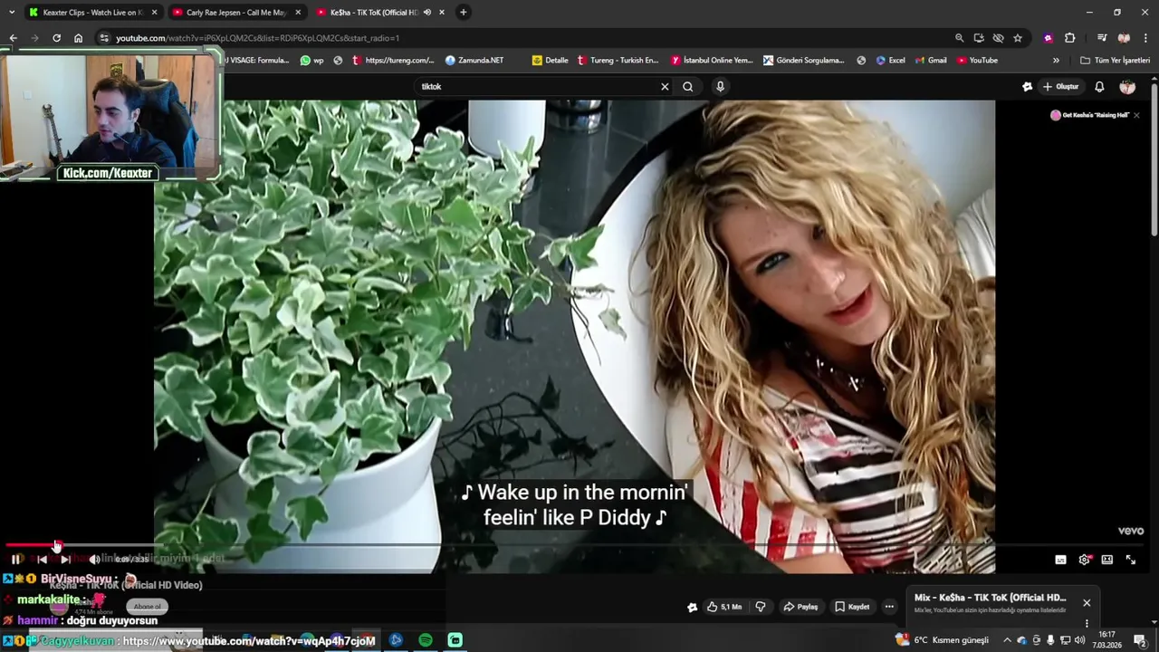Click the sparkle icon left of like button

point(692,608)
